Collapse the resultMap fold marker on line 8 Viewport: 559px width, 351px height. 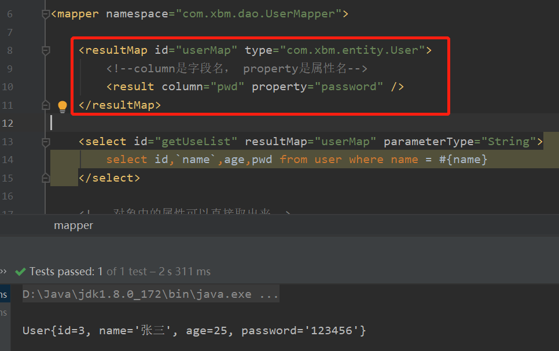(x=46, y=51)
